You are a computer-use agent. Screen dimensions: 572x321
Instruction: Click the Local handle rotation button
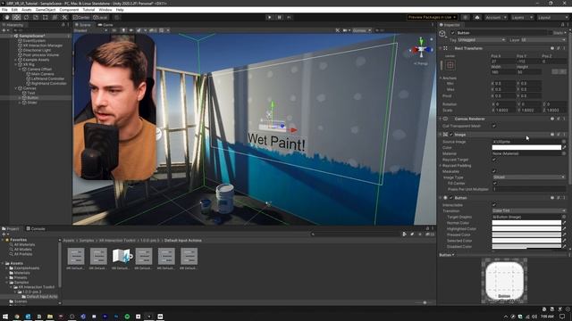pyautogui.click(x=100, y=17)
